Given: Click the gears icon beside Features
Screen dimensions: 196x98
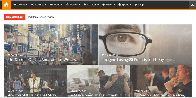Looking at the screenshot, I should (x=32, y=5).
